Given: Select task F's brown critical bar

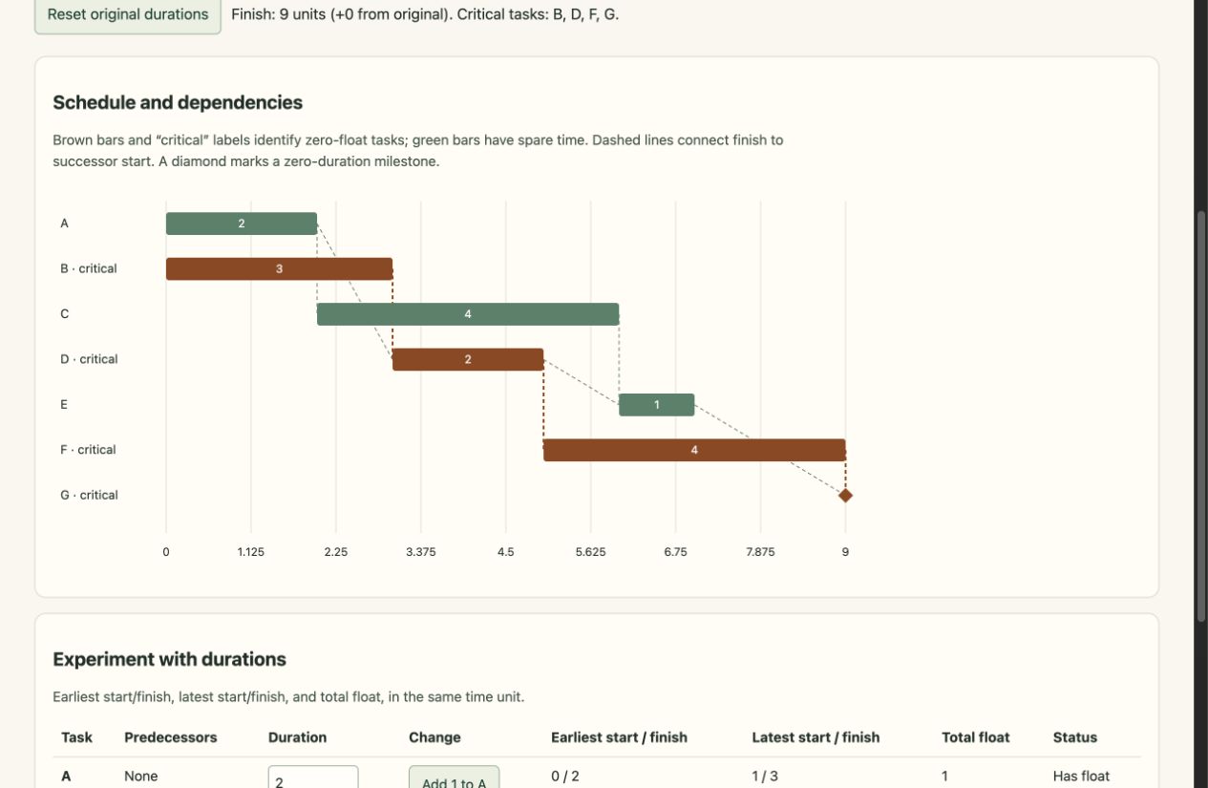Looking at the screenshot, I should click(x=694, y=450).
